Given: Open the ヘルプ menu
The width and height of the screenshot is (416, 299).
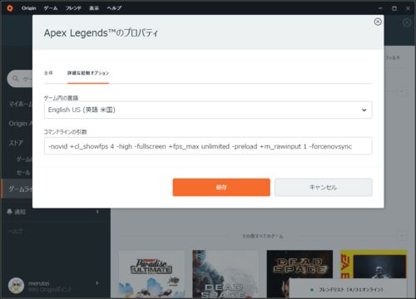Looking at the screenshot, I should pos(114,8).
